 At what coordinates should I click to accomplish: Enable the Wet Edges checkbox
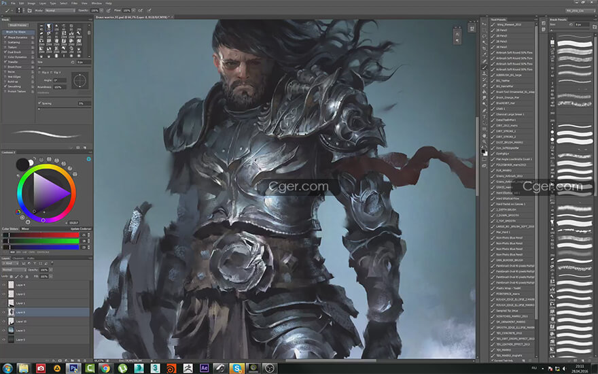5,77
